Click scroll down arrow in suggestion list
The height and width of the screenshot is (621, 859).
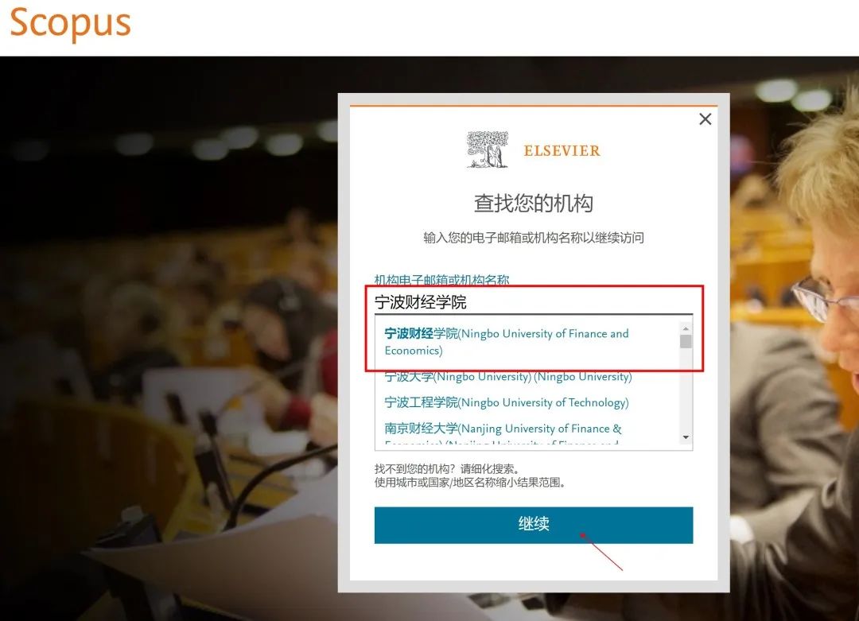[686, 437]
